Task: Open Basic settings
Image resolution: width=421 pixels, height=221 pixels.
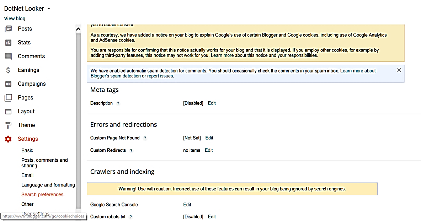Action: 27,150
